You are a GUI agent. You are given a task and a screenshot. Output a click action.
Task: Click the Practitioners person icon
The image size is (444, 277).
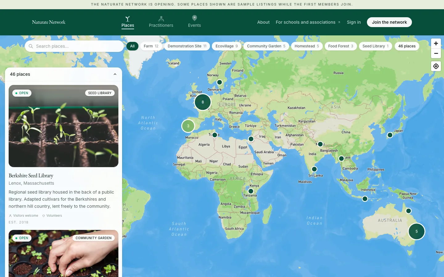(x=161, y=19)
